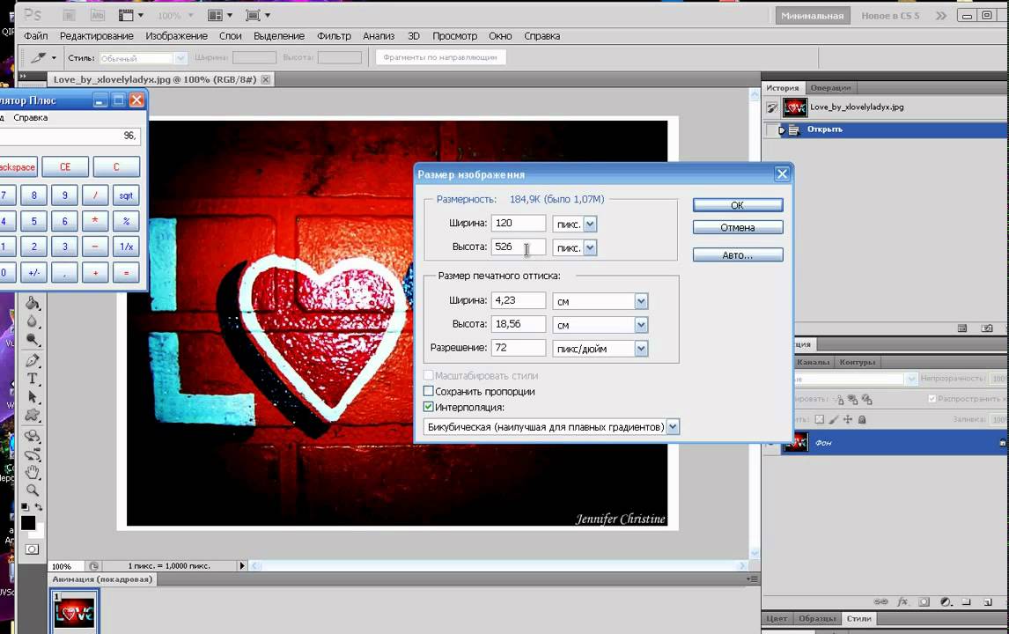Select animation frame 1 thumbnail
The image size is (1009, 634).
click(x=75, y=611)
